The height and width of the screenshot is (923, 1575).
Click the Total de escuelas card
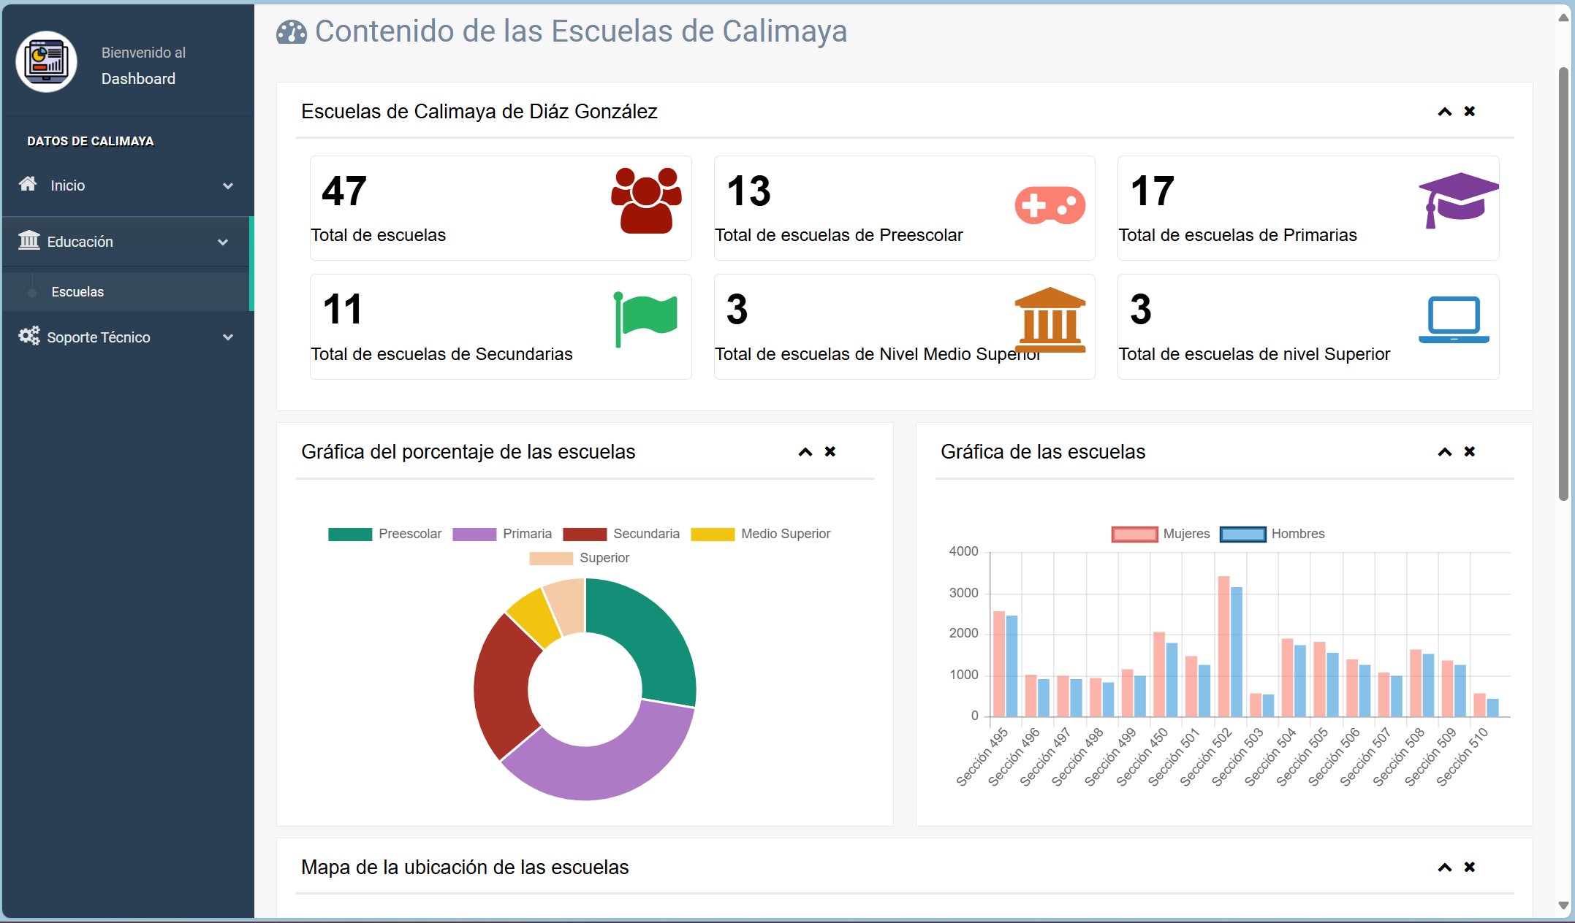[501, 208]
